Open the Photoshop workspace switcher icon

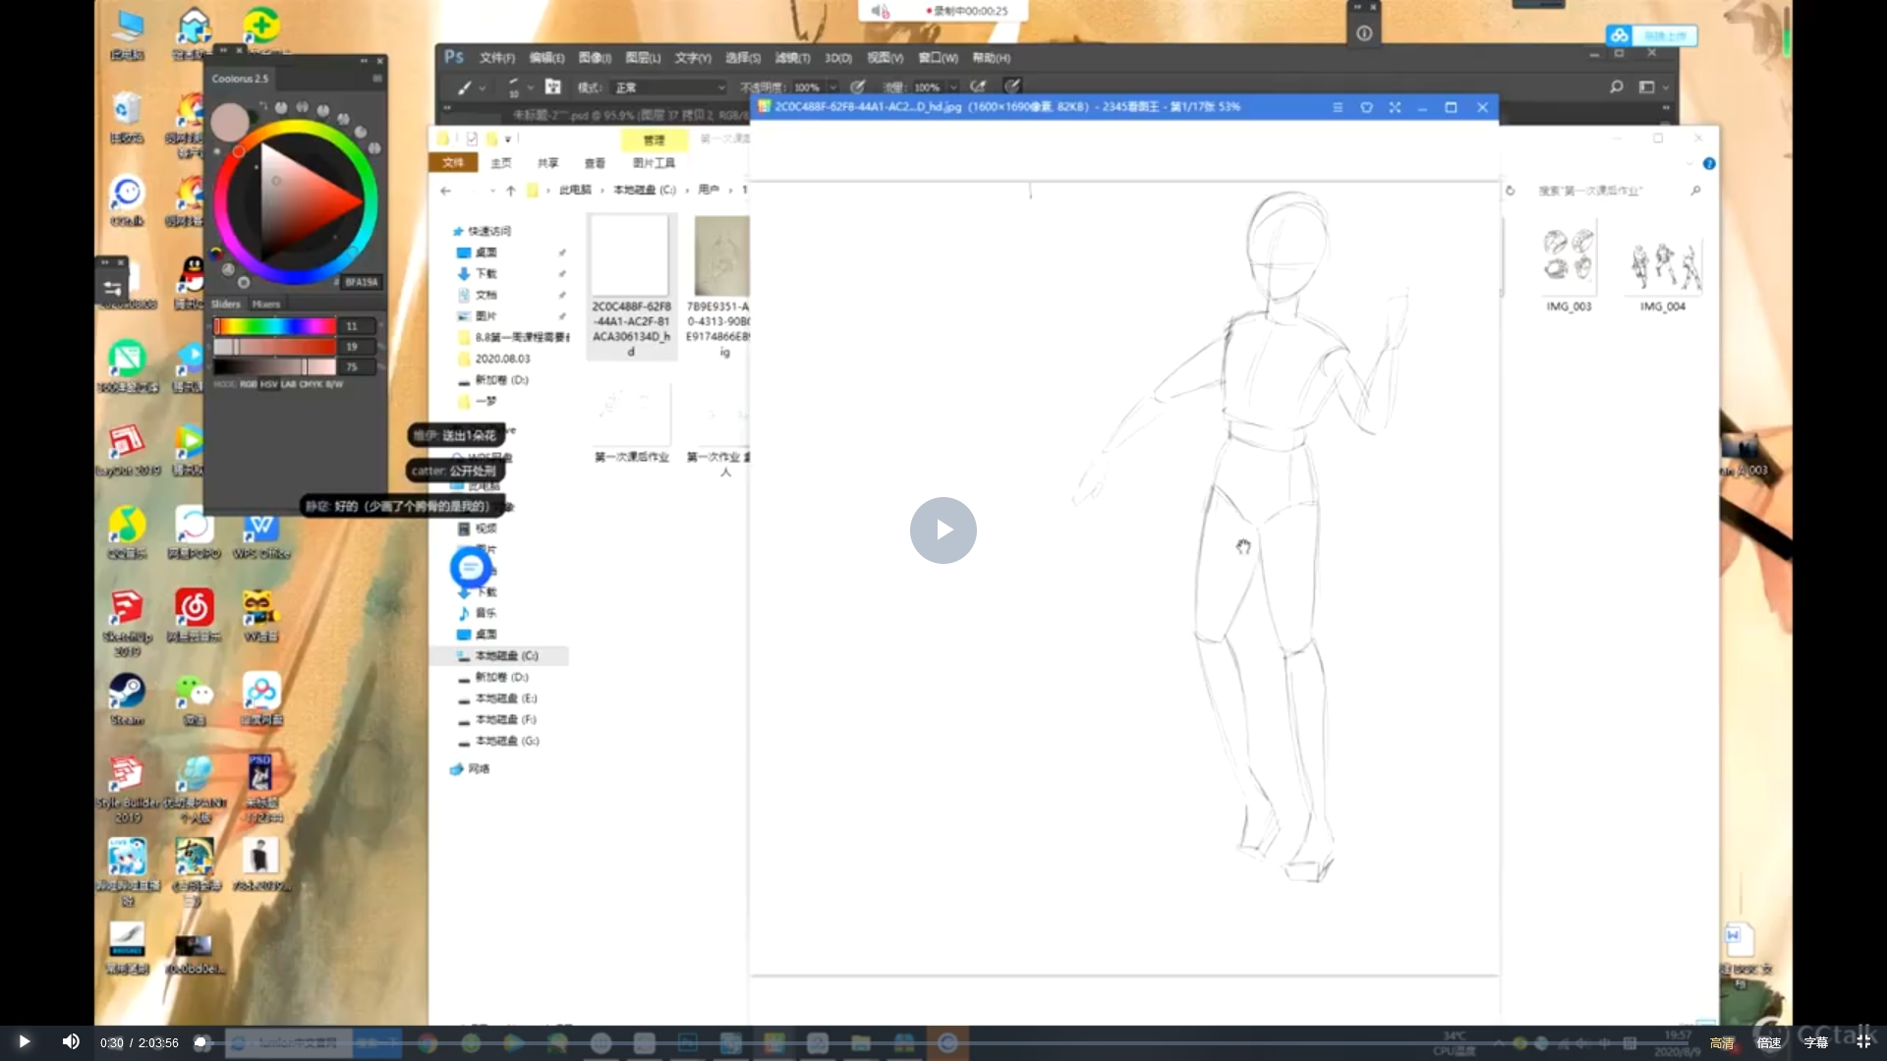coord(1647,87)
